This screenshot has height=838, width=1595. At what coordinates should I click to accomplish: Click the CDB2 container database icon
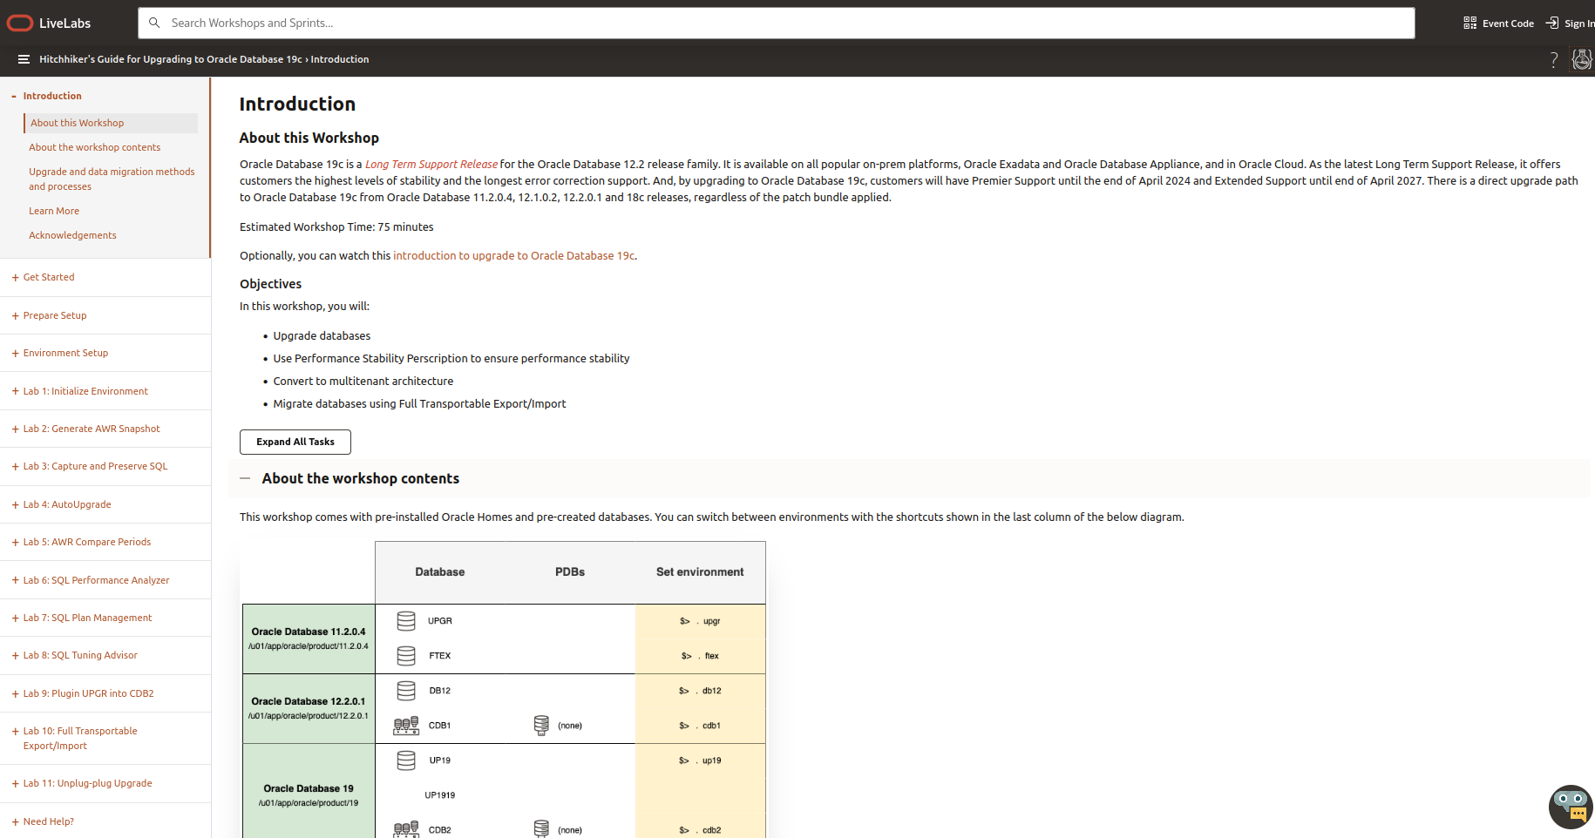[x=406, y=830]
